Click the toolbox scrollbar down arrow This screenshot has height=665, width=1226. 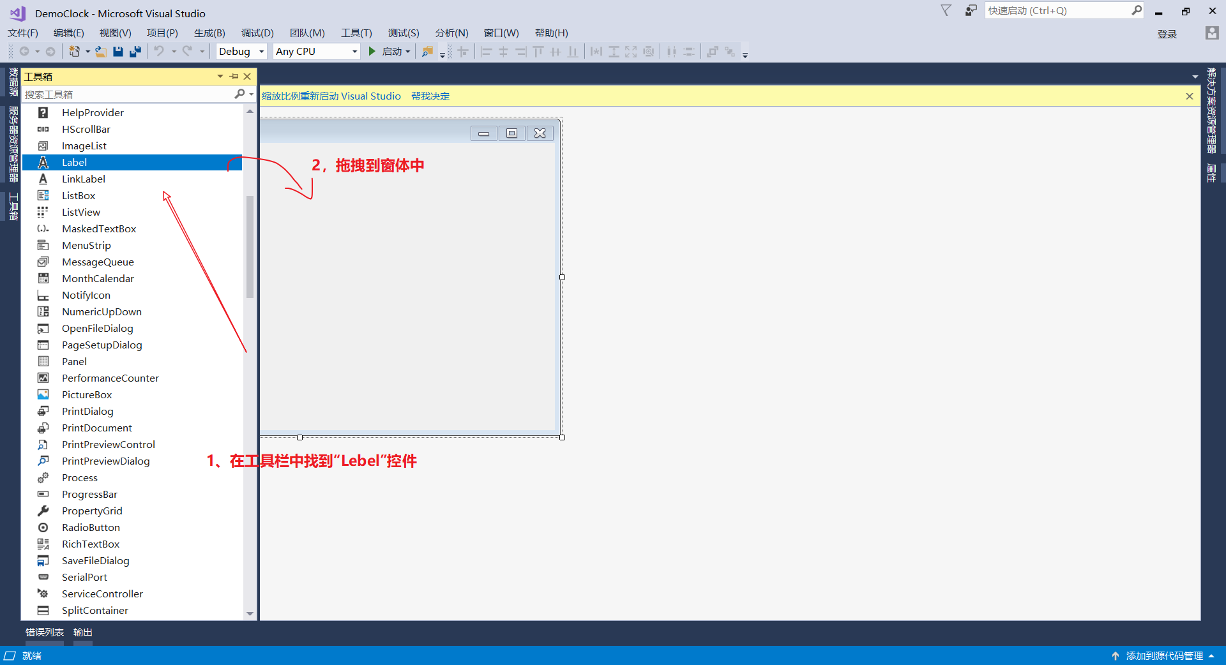coord(250,614)
